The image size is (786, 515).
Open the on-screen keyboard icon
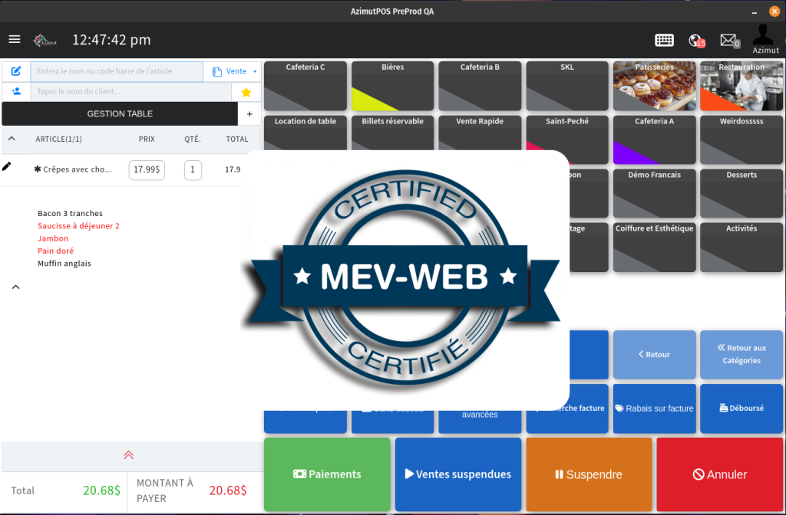[x=664, y=41]
